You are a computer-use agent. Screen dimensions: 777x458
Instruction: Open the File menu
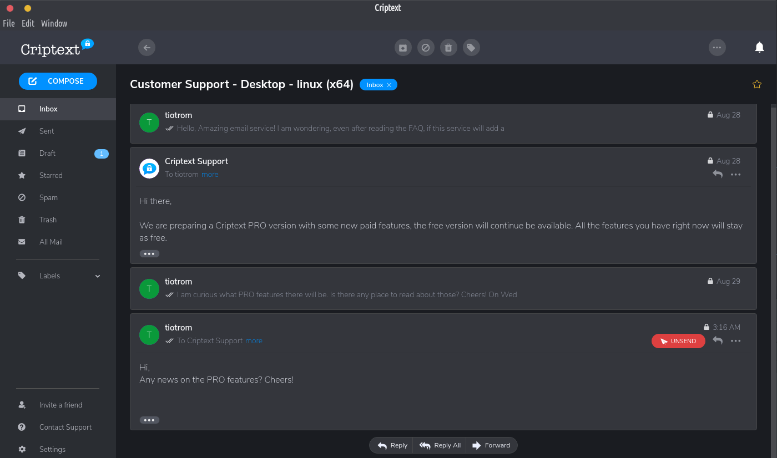9,23
